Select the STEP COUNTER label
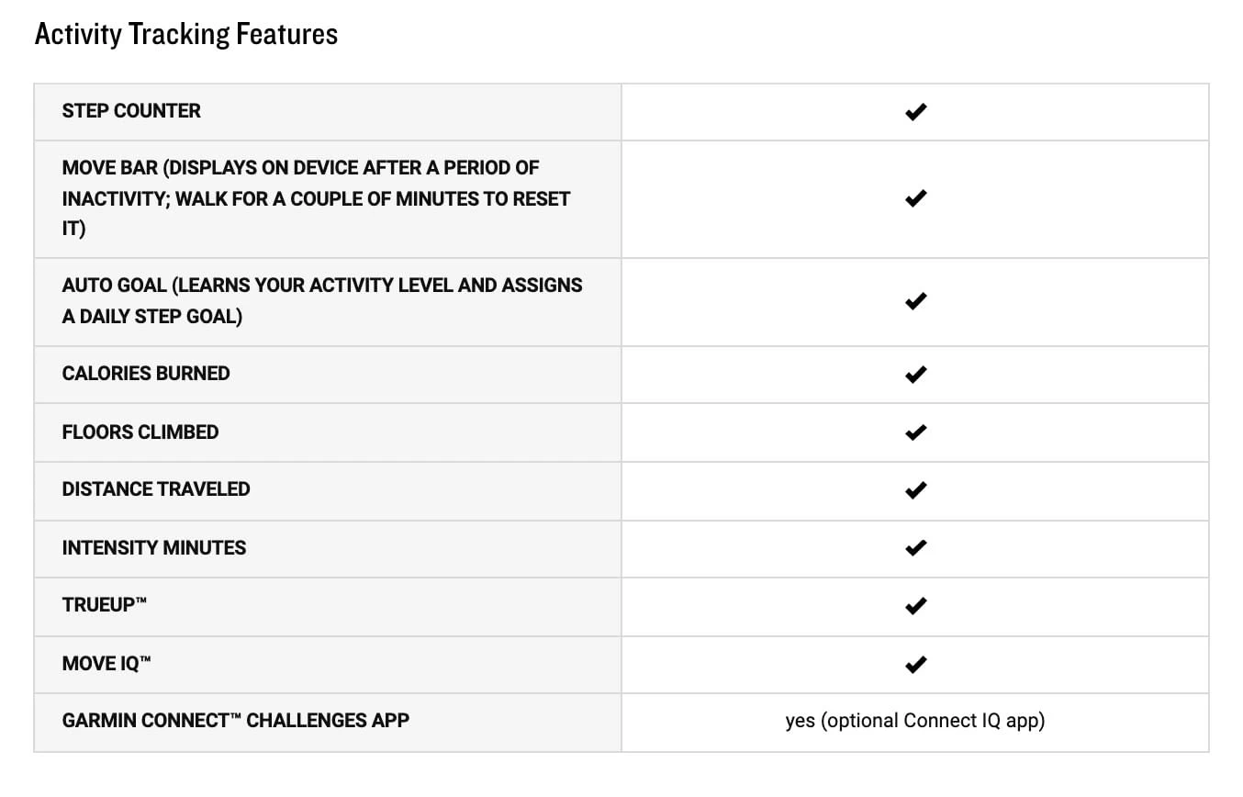Screen dimensions: 1243x797 tap(131, 111)
